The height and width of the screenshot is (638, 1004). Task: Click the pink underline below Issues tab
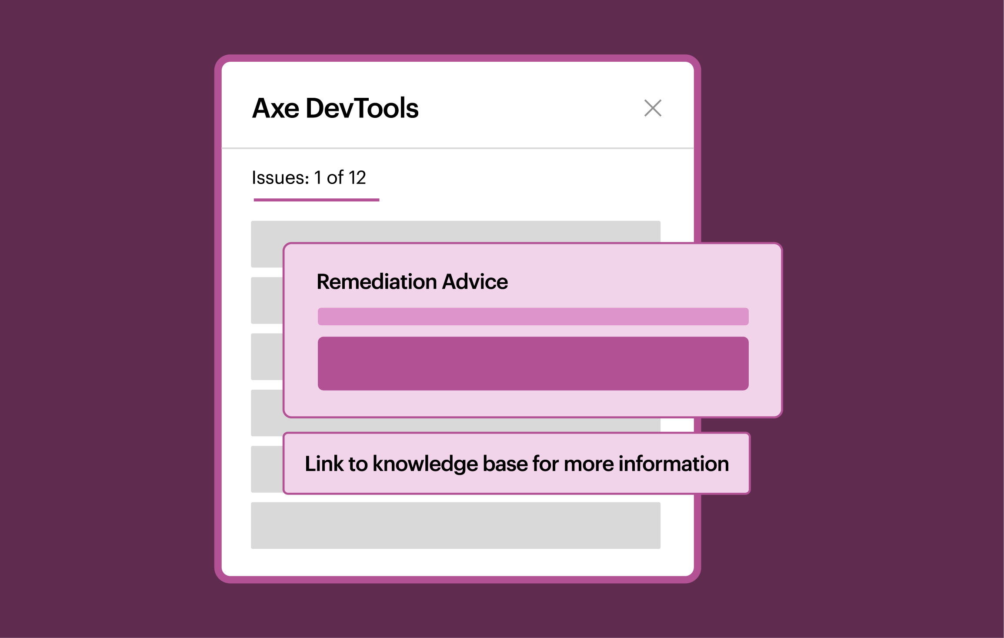click(x=316, y=200)
